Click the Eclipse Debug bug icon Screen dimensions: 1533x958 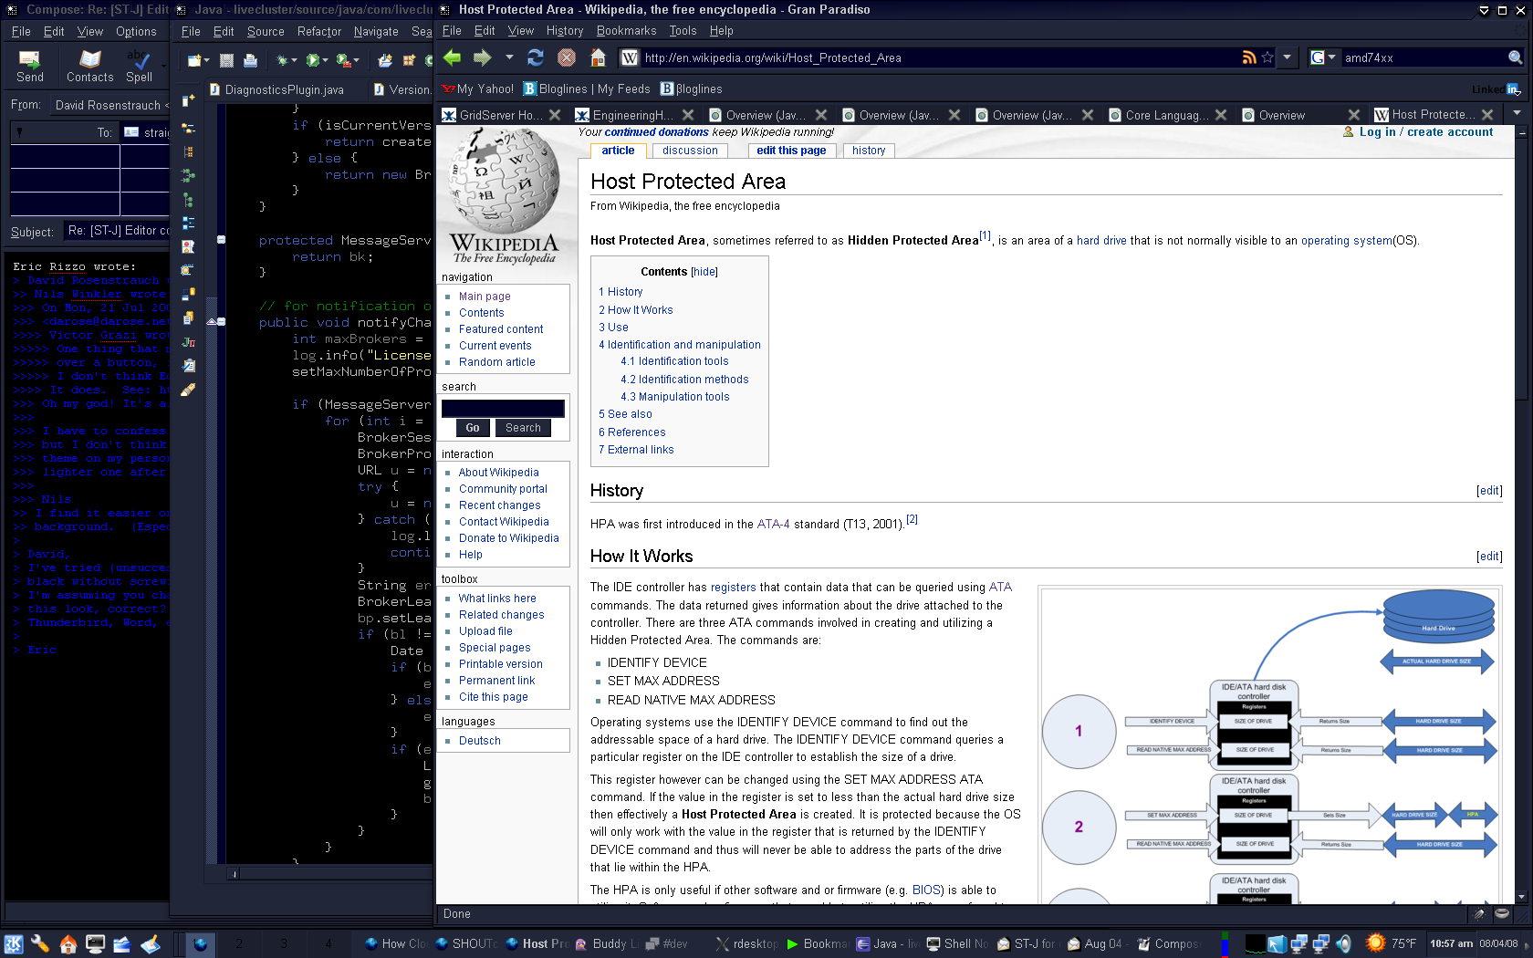(x=284, y=60)
